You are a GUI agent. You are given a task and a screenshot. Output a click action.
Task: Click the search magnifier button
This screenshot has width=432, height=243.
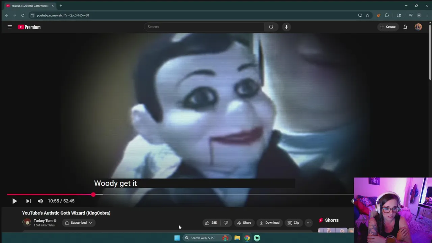tap(271, 27)
